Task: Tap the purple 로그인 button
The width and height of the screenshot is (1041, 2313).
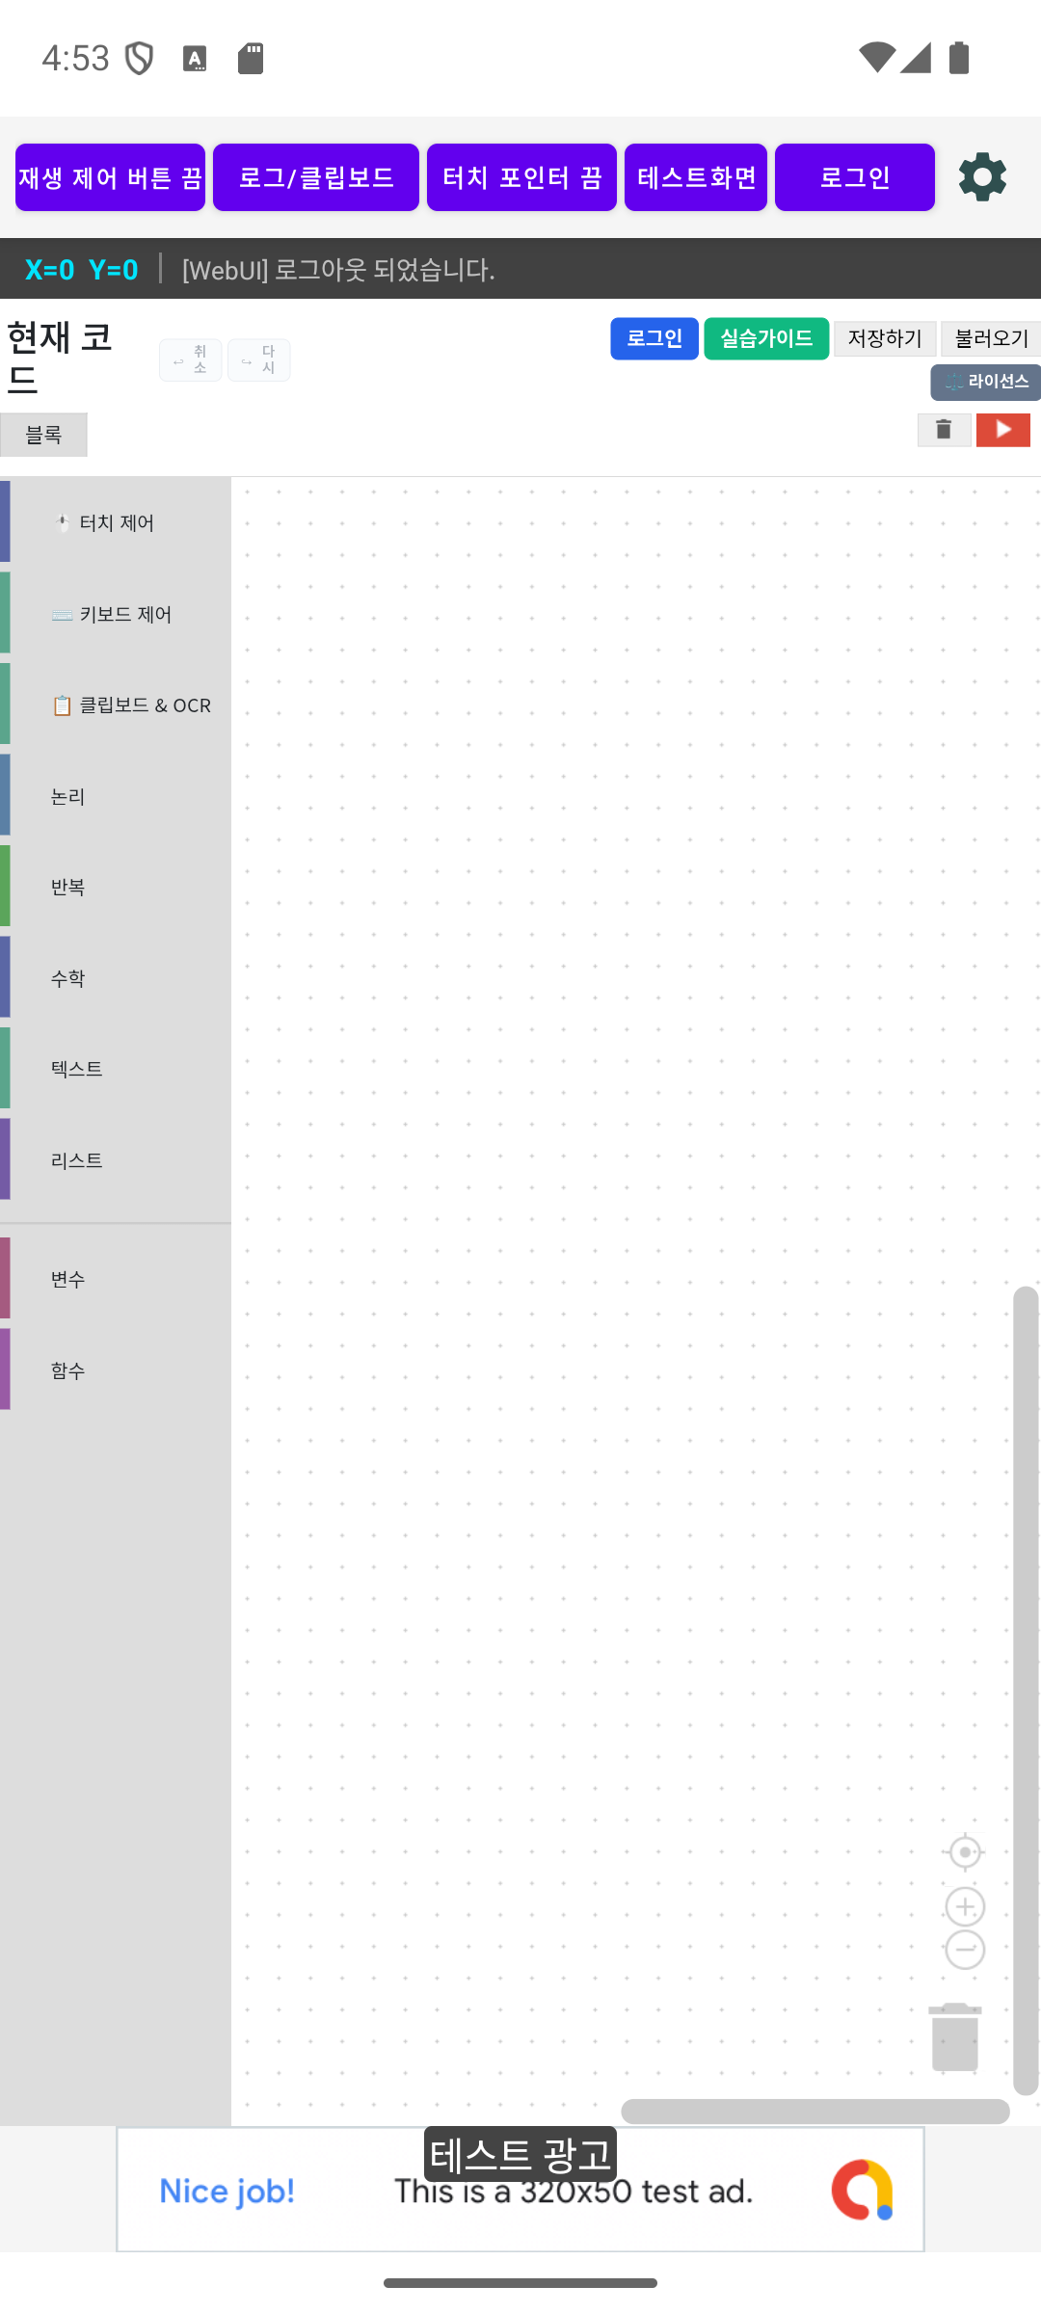Action: [x=855, y=177]
